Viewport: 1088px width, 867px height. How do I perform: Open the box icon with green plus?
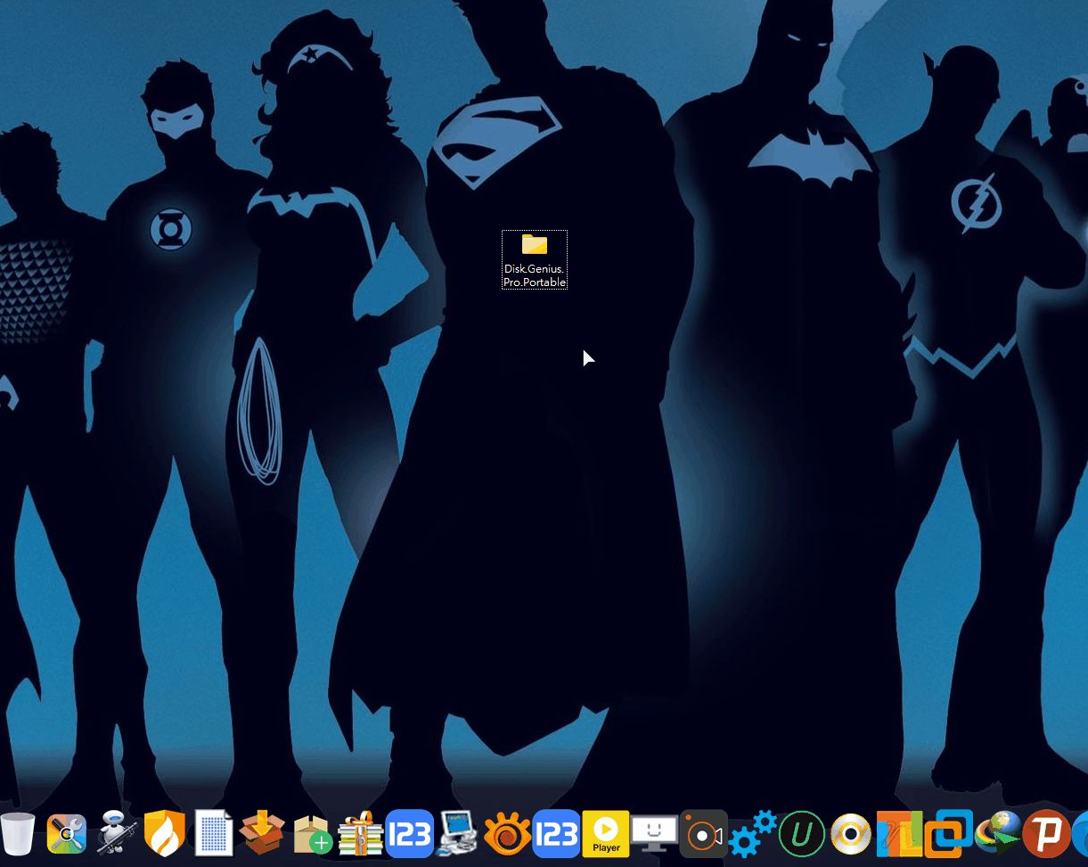312,836
